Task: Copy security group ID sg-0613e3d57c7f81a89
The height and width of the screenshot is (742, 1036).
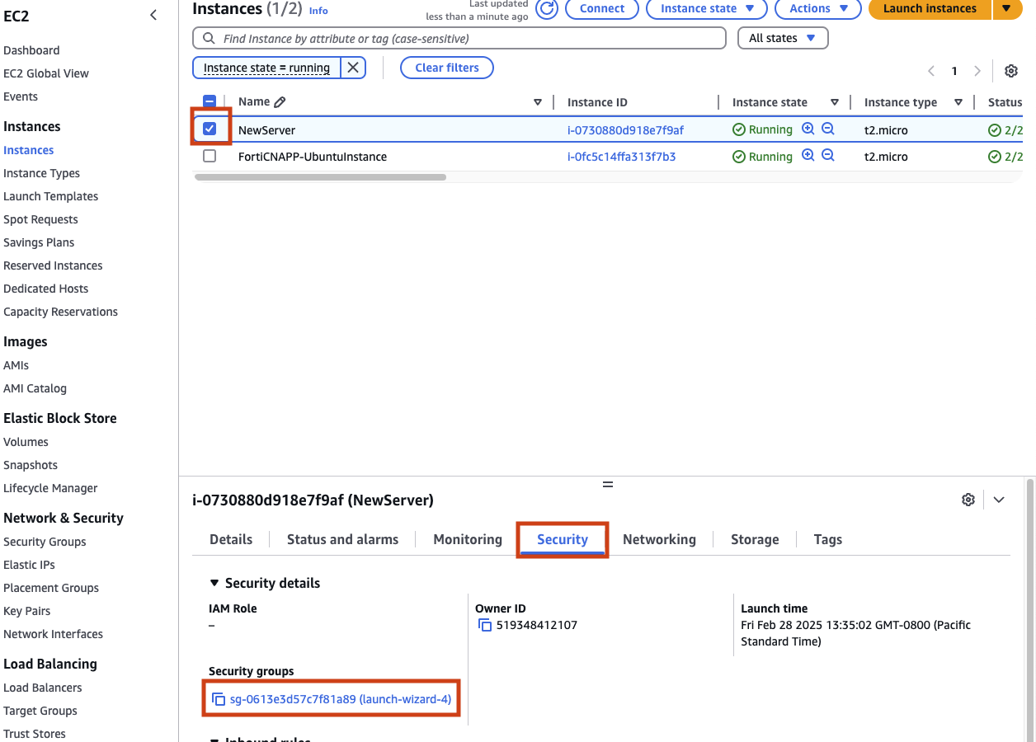Action: [219, 699]
